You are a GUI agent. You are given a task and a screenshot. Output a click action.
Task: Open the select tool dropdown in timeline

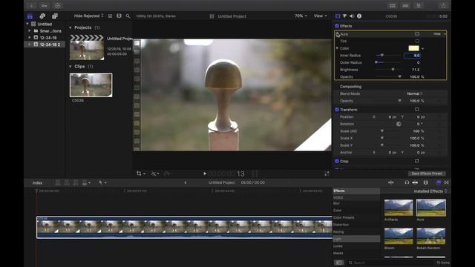pyautogui.click(x=102, y=182)
